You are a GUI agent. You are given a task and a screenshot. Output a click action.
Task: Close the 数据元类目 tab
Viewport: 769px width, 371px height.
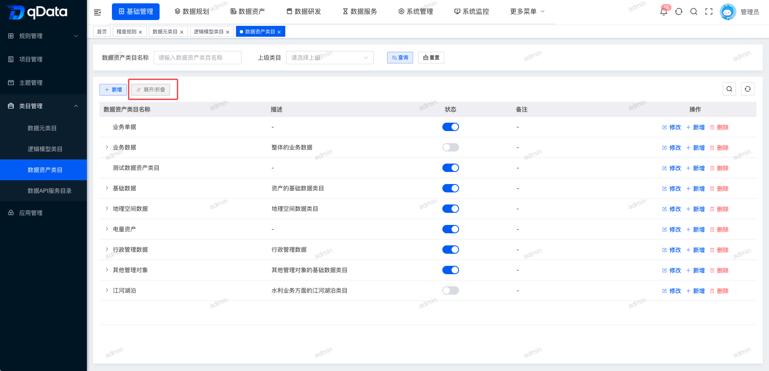(182, 32)
